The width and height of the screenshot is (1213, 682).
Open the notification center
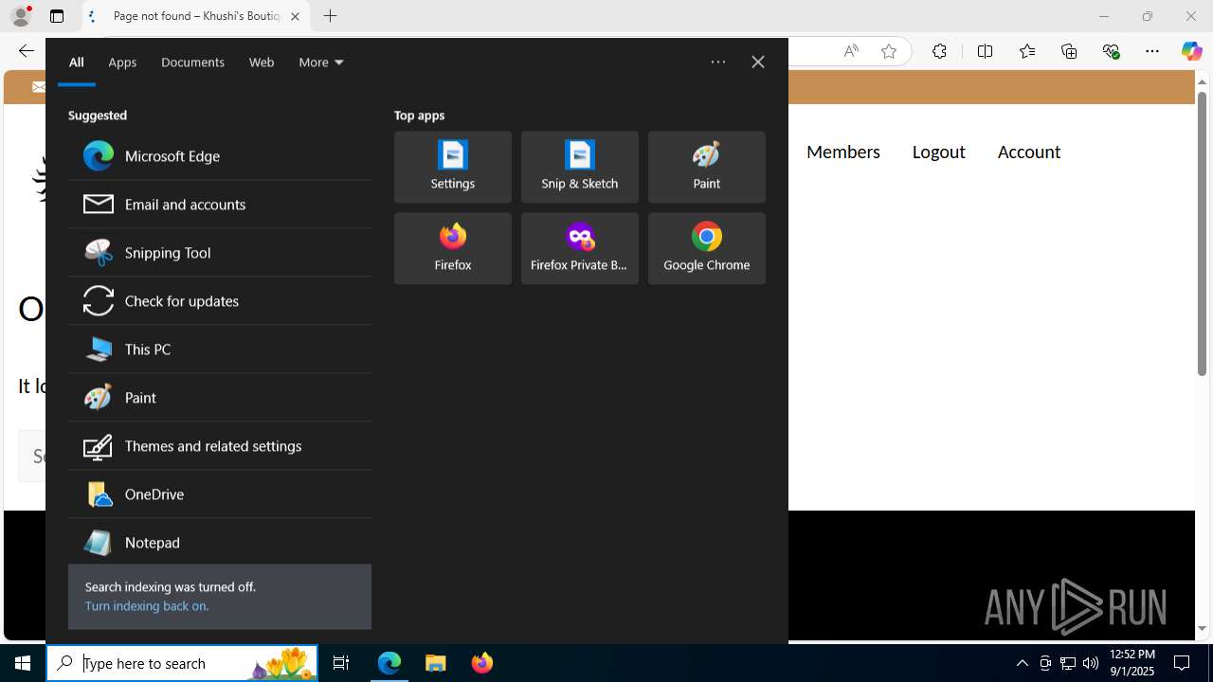tap(1183, 663)
